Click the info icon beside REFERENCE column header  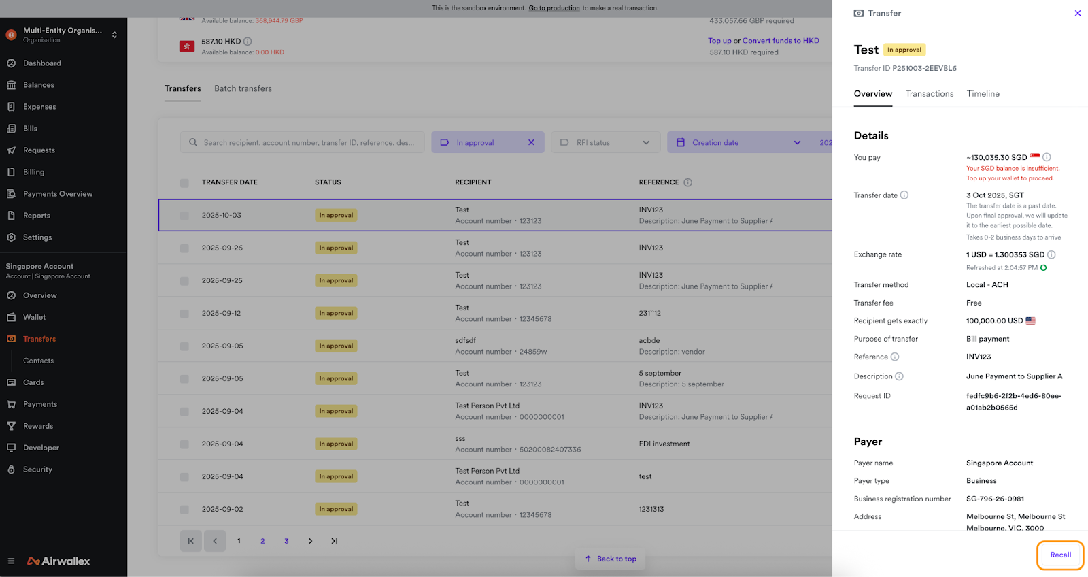pyautogui.click(x=687, y=182)
